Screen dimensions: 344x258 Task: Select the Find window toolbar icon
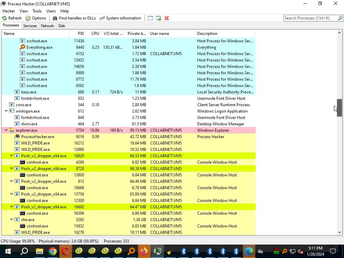(x=150, y=18)
